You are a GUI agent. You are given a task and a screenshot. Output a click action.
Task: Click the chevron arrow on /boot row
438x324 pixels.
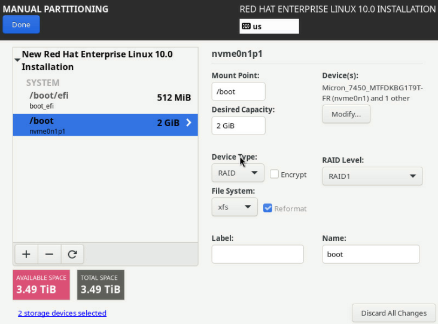point(188,123)
